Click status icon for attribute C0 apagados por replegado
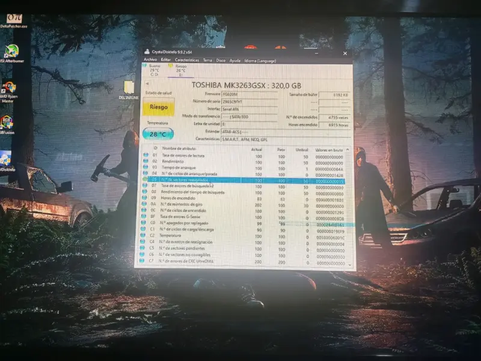 [143, 223]
